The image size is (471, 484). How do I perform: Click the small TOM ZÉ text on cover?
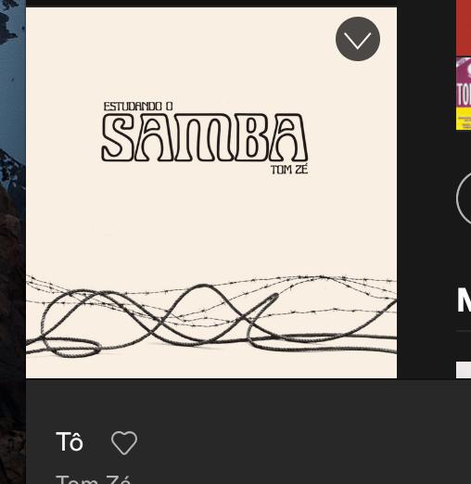click(289, 170)
